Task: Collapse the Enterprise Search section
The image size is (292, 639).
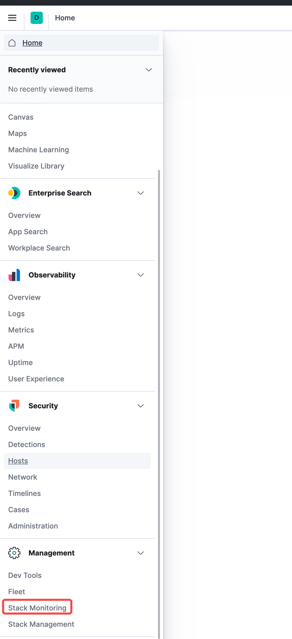Action: point(141,193)
